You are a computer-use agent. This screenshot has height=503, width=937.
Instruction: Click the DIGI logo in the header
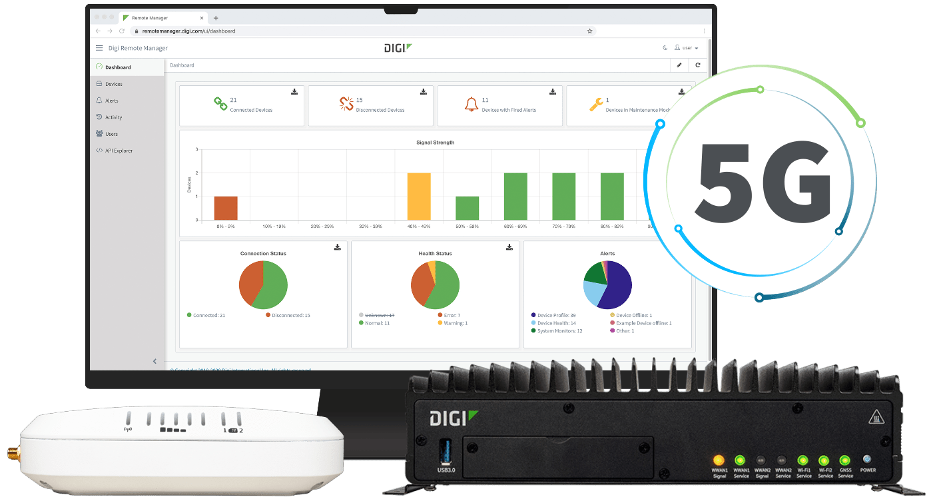coord(399,48)
